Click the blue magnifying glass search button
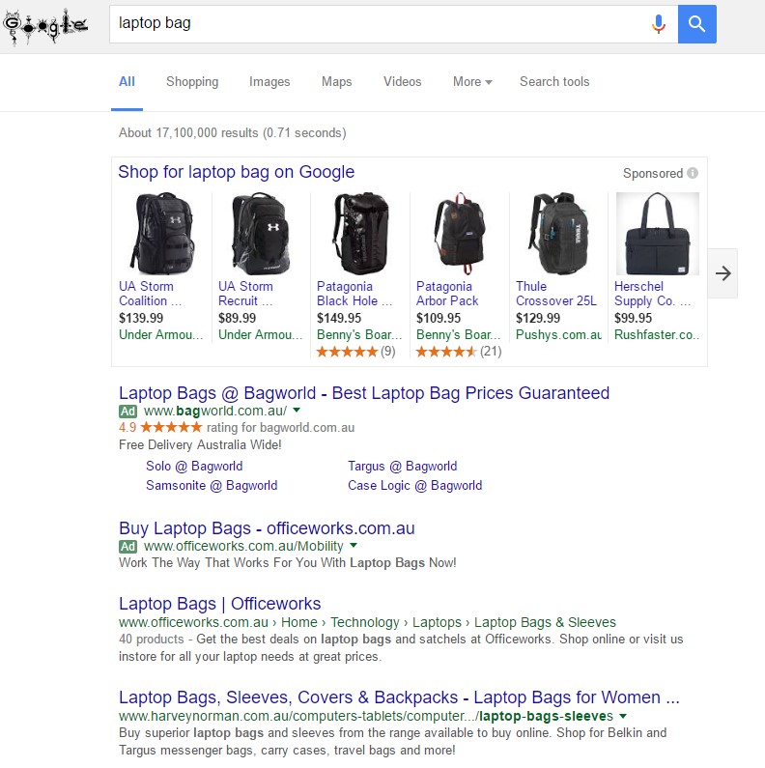 click(697, 24)
